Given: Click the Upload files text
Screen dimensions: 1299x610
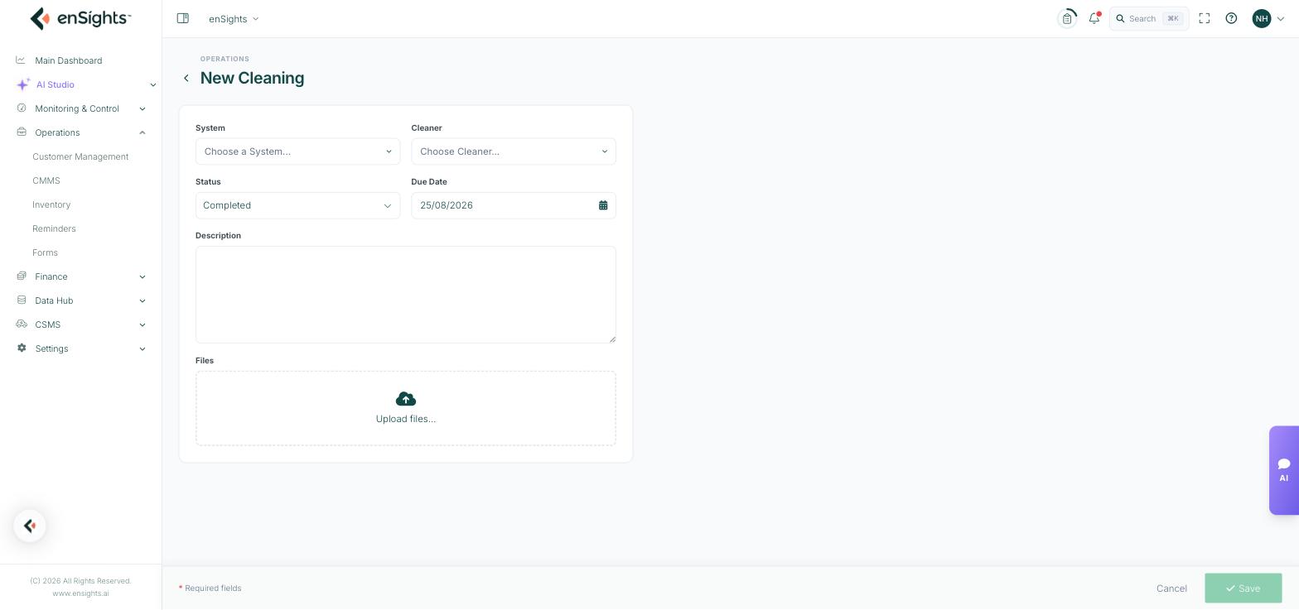Looking at the screenshot, I should (406, 419).
